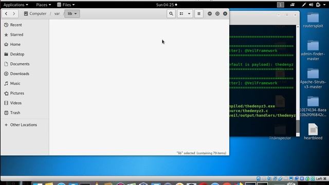329x185 pixels.
Task: Open Videos in the sidebar
Action: 25,103
